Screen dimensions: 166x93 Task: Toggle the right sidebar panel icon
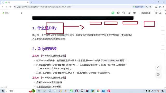point(160,13)
